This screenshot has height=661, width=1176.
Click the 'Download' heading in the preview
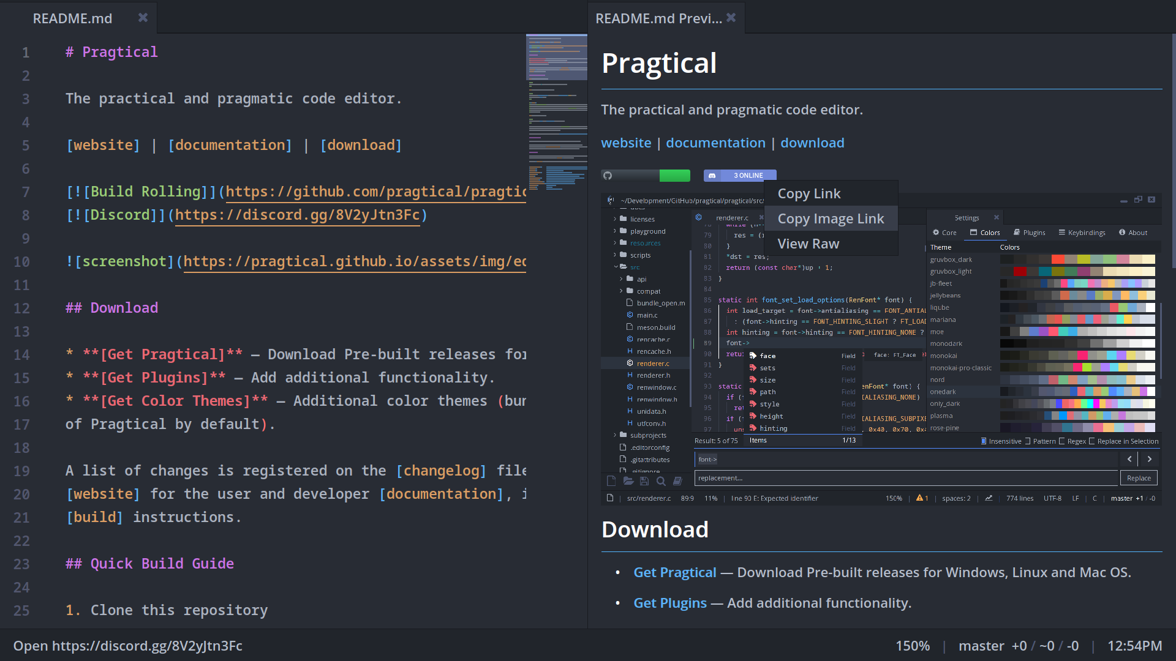[655, 529]
